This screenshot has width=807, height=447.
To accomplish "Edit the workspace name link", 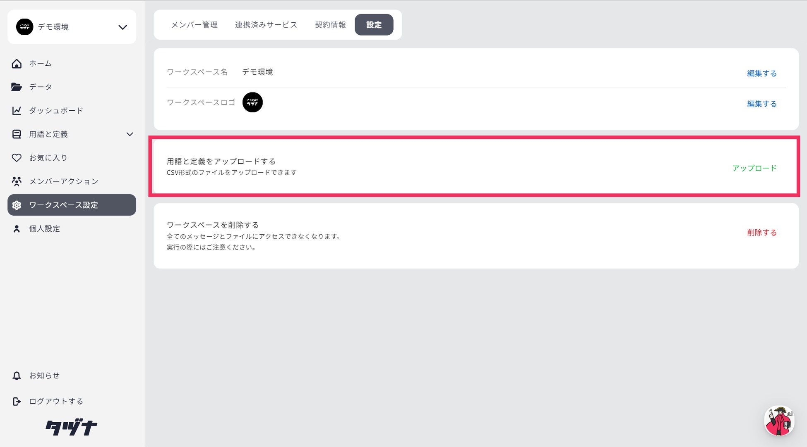I will pos(761,74).
